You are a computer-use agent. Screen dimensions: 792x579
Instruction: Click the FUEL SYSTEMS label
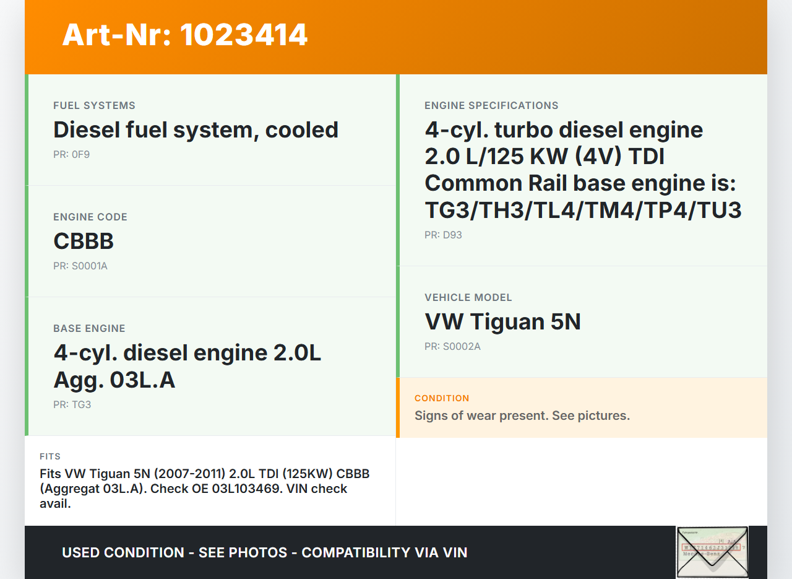point(94,105)
